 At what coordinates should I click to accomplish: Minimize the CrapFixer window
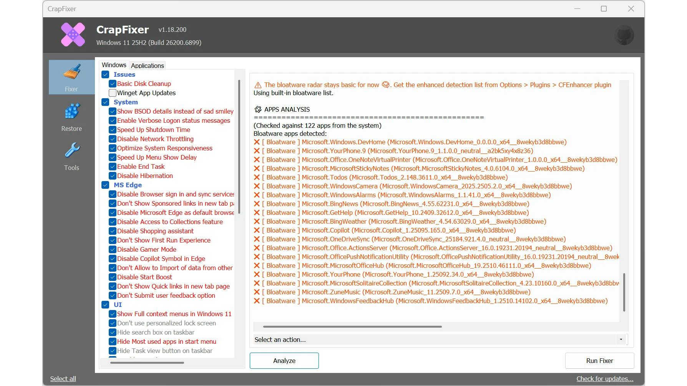(x=577, y=9)
